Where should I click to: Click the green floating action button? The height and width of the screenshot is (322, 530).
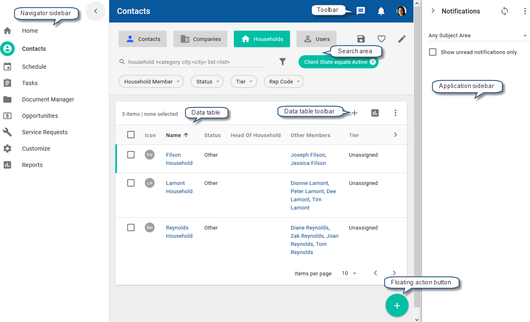tap(397, 305)
